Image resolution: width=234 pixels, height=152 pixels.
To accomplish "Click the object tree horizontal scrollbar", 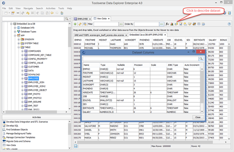I will point(35,112).
